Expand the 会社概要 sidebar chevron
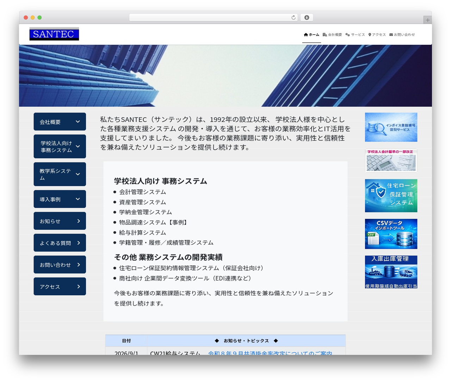 pos(78,122)
